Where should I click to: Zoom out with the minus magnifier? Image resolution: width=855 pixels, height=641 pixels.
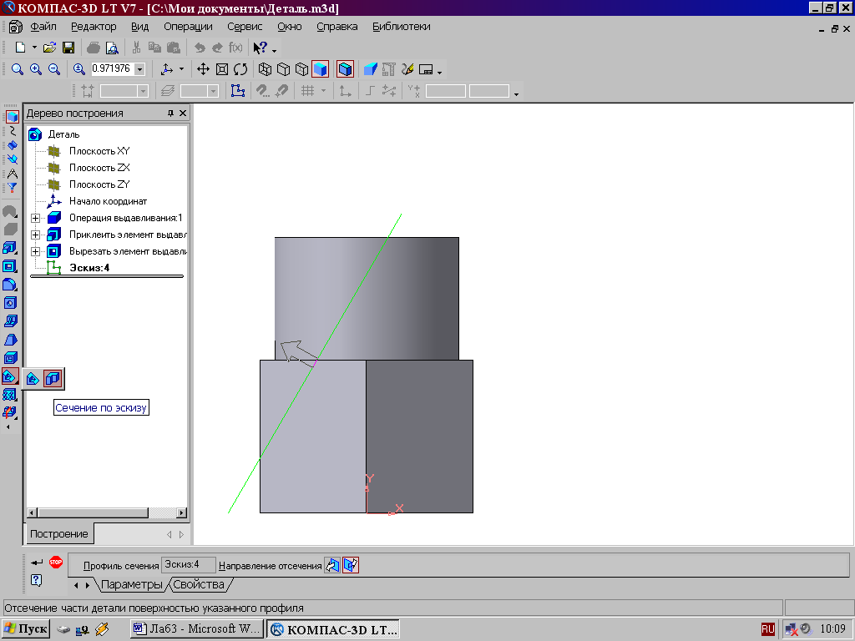click(54, 69)
